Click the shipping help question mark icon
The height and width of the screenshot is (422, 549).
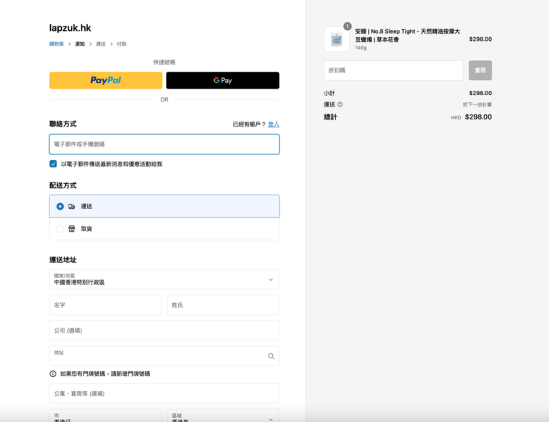(x=340, y=104)
